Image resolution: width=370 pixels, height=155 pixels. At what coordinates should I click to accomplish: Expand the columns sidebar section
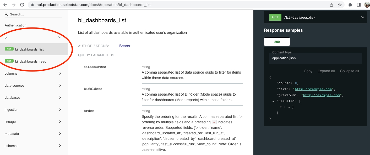[60, 73]
